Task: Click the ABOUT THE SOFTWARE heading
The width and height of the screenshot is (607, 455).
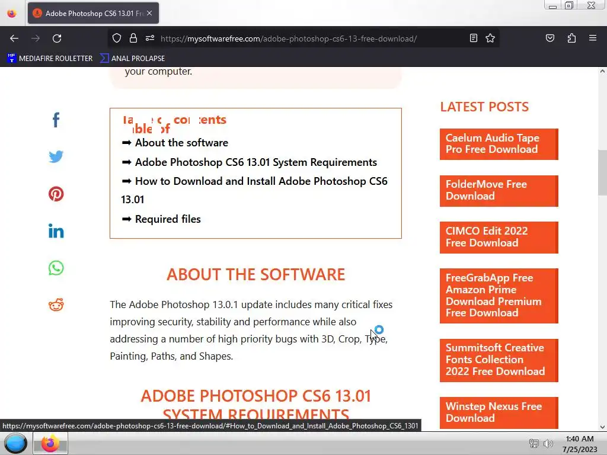Action: click(256, 274)
